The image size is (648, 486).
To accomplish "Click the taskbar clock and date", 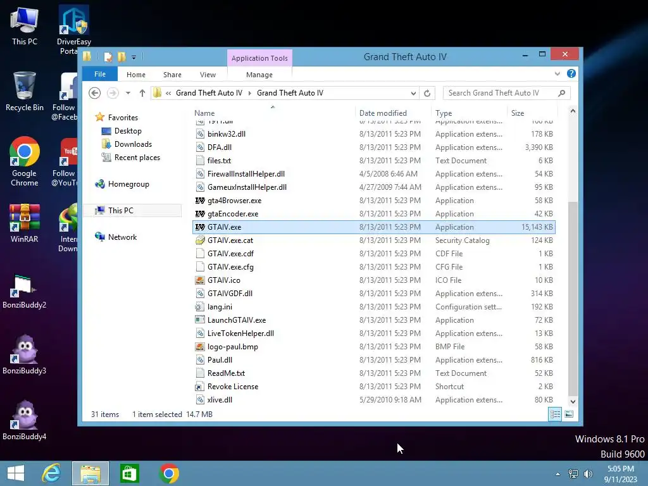I will tap(620, 474).
